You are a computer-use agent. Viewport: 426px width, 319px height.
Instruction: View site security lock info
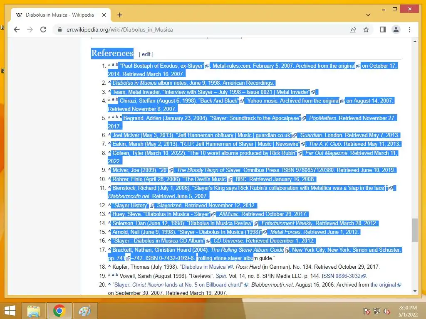[x=60, y=29]
